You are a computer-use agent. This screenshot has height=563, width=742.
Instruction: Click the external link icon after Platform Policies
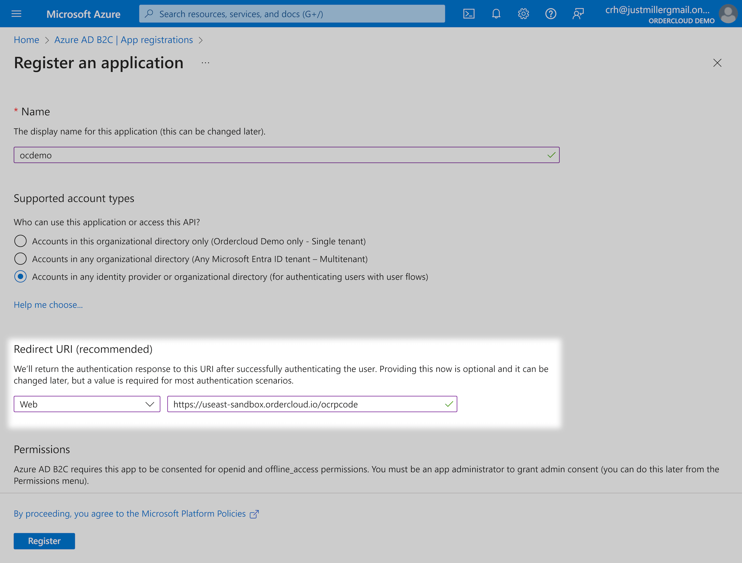254,514
